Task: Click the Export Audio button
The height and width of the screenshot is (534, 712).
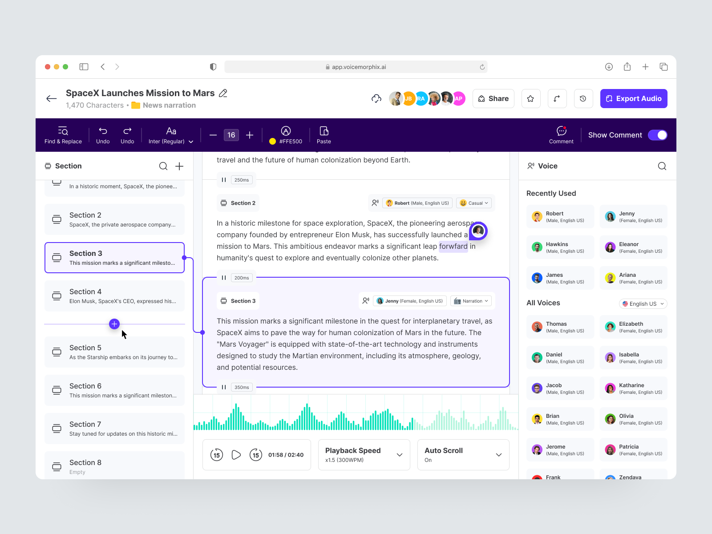Action: [x=634, y=98]
